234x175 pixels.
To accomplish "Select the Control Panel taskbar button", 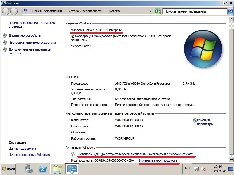I will [x=72, y=169].
